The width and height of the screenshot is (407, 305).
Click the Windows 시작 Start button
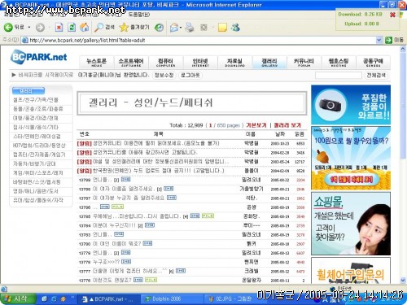(18, 298)
